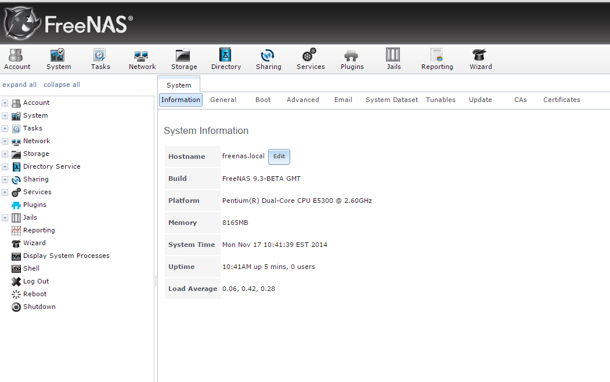This screenshot has height=382, width=610.
Task: Expand the Storage tree node
Action: pos(5,154)
